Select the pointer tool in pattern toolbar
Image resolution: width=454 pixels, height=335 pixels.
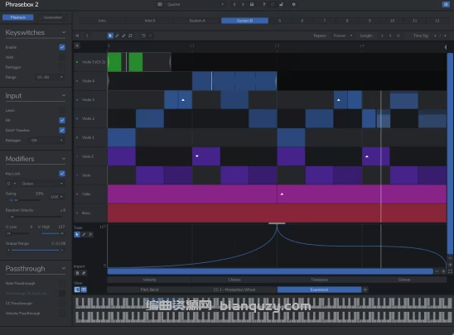click(x=110, y=36)
